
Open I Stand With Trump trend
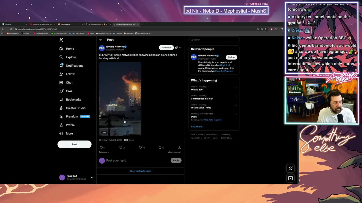(x=201, y=108)
